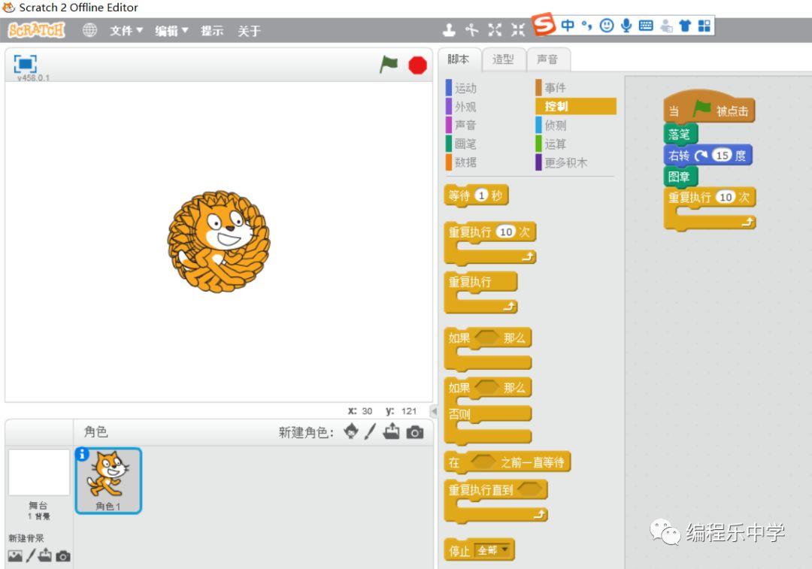This screenshot has width=812, height=569.
Task: Select the grow sprite tool
Action: tap(495, 30)
